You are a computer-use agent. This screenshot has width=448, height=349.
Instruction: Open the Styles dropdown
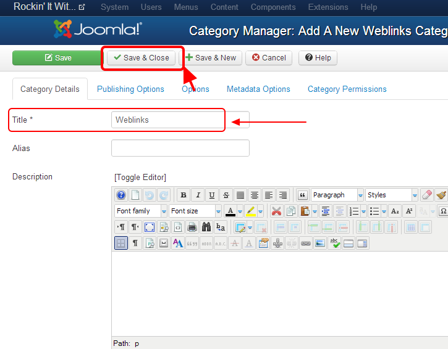pyautogui.click(x=391, y=195)
